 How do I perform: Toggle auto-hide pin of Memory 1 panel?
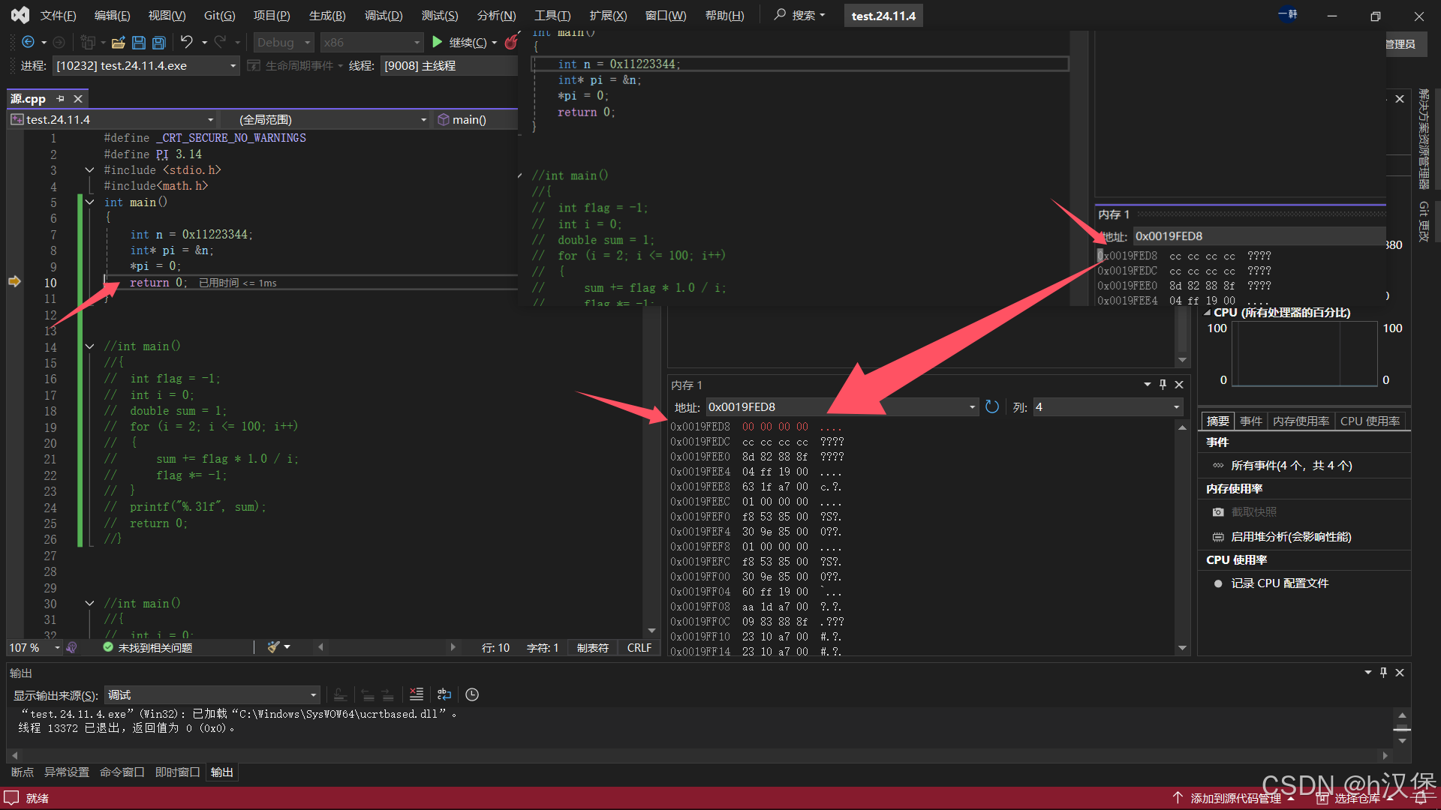tap(1163, 384)
